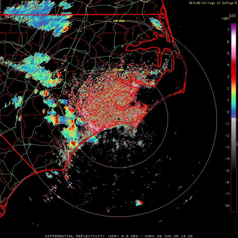Click the 6 value on color scale

click(x=228, y=42)
